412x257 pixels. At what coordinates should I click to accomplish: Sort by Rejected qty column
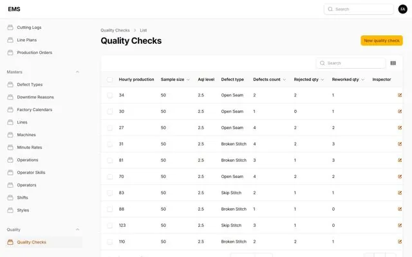pos(309,80)
